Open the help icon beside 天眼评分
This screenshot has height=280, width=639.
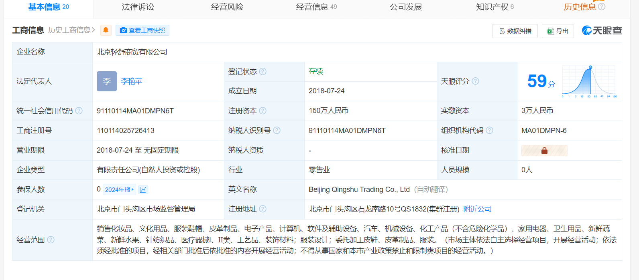[475, 81]
